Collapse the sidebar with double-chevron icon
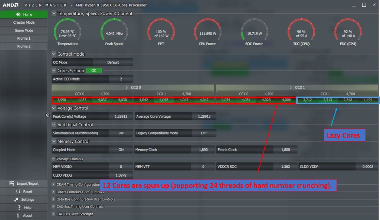 (47, 115)
